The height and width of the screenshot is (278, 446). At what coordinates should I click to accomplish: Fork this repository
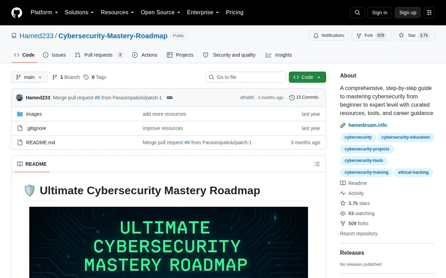point(371,35)
